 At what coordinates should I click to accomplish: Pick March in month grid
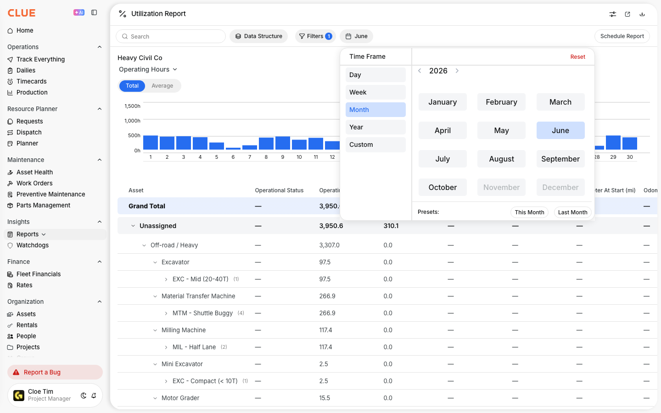(560, 102)
